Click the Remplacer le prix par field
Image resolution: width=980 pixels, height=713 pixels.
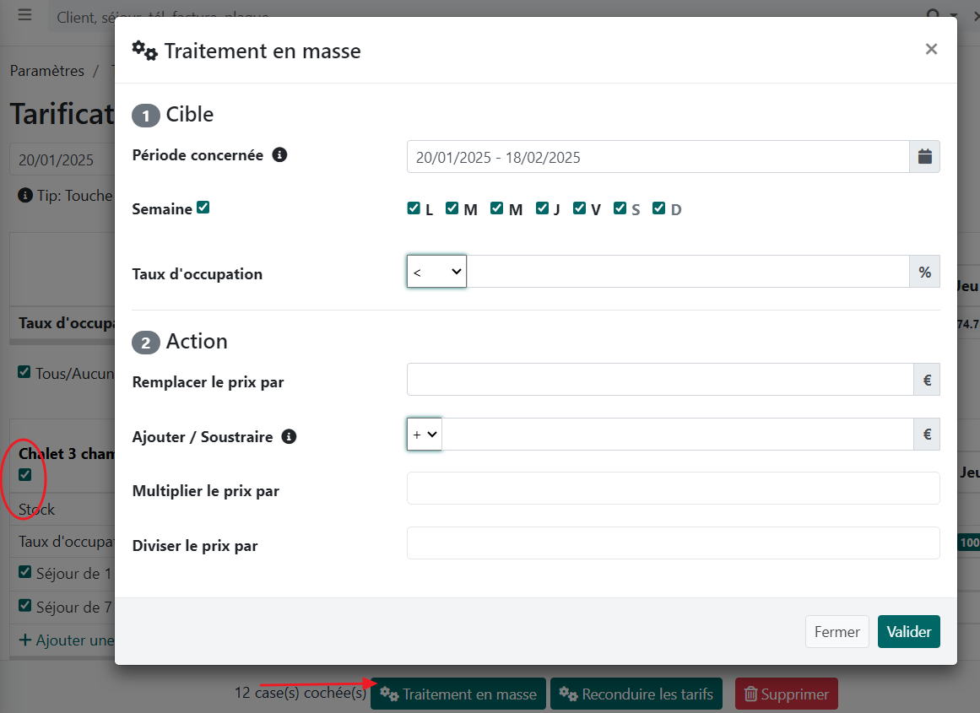point(659,380)
